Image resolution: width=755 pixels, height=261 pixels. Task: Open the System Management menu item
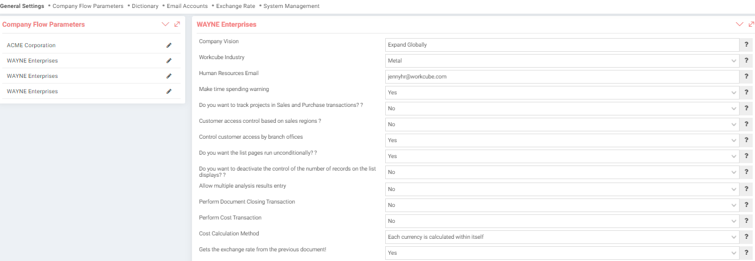(291, 6)
